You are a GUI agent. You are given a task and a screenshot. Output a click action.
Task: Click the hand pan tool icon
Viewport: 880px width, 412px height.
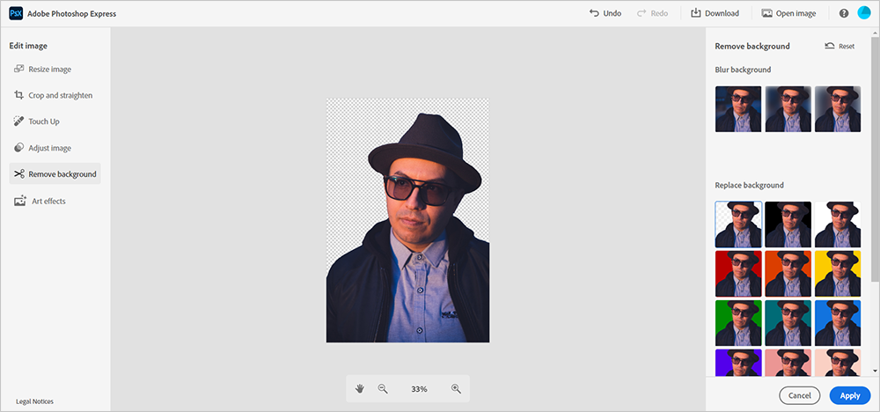coord(360,388)
